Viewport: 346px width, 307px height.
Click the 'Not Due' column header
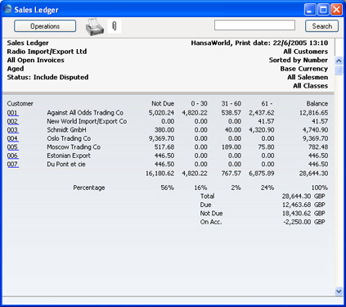163,104
